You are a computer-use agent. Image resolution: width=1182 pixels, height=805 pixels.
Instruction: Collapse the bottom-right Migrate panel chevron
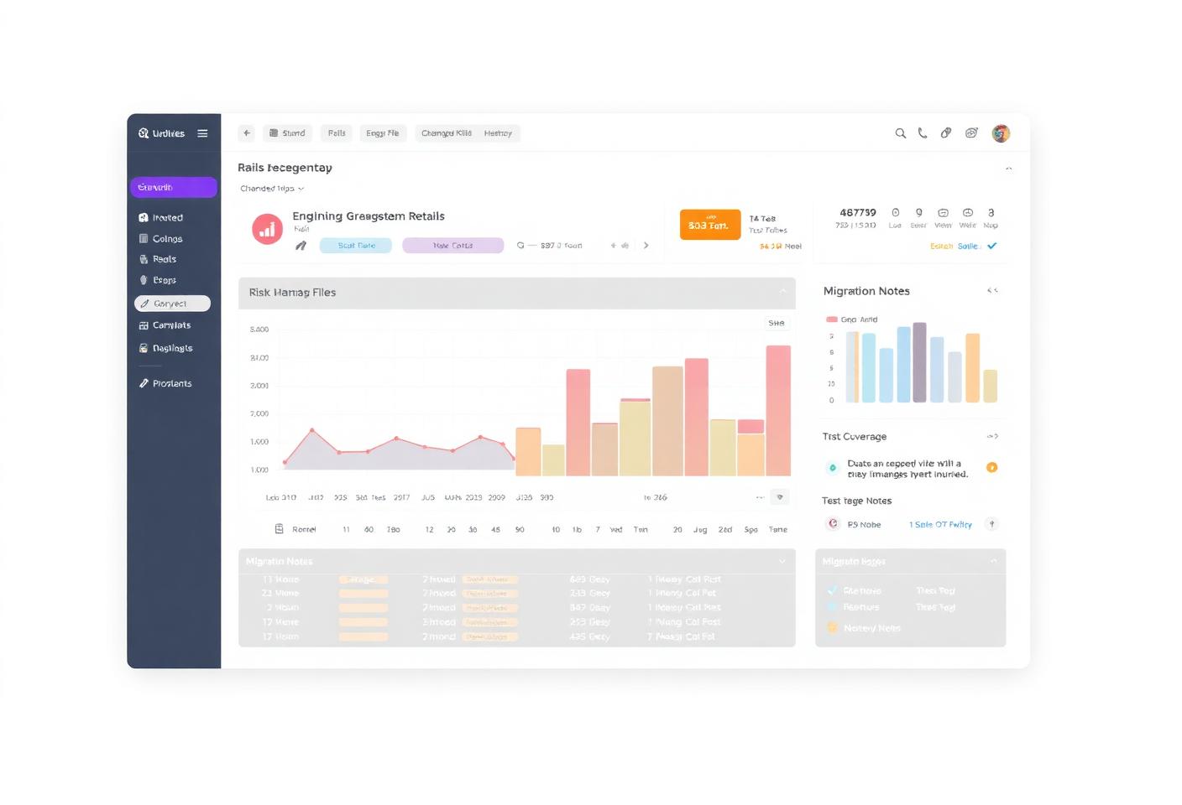(x=994, y=561)
